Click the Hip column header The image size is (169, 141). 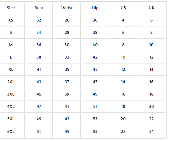(95, 8)
